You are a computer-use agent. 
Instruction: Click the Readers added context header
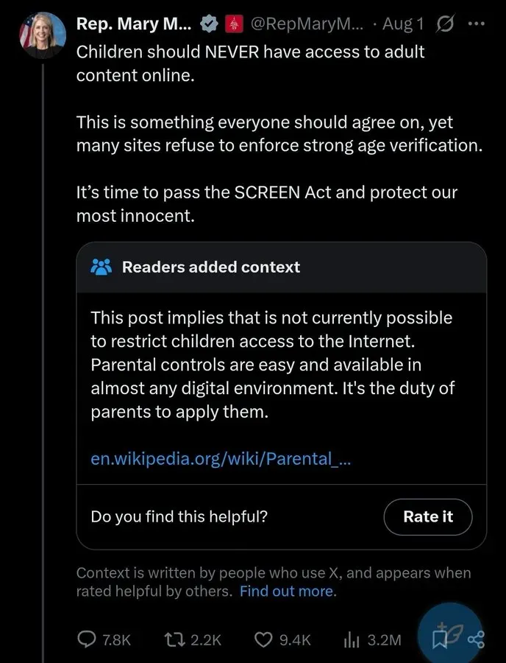click(210, 267)
